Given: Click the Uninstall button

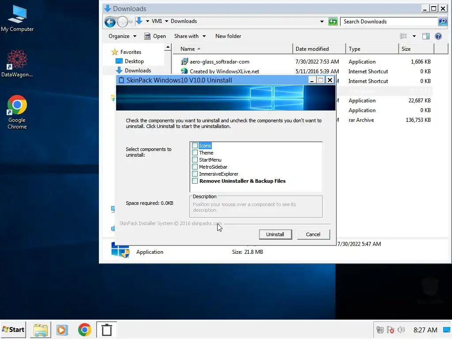Looking at the screenshot, I should 275,234.
